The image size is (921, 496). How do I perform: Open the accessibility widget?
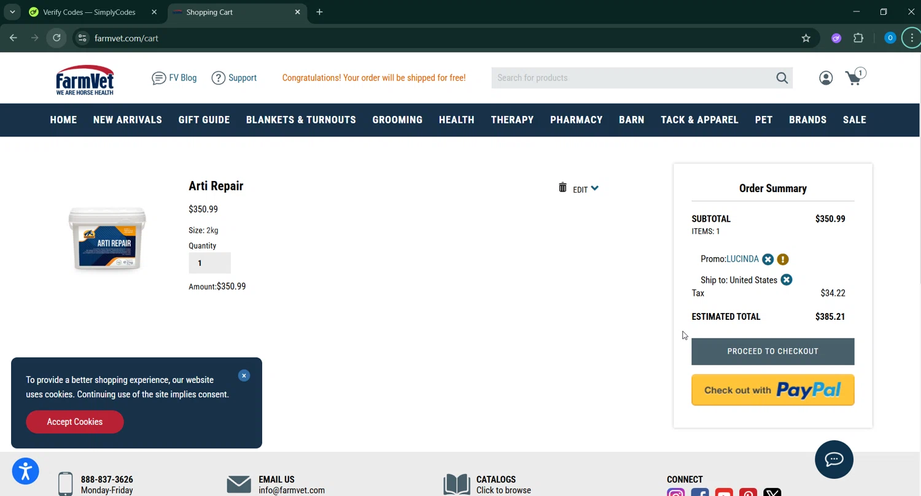point(26,471)
